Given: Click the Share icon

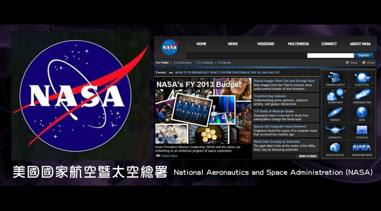Looking at the screenshot, I should pos(364,63).
